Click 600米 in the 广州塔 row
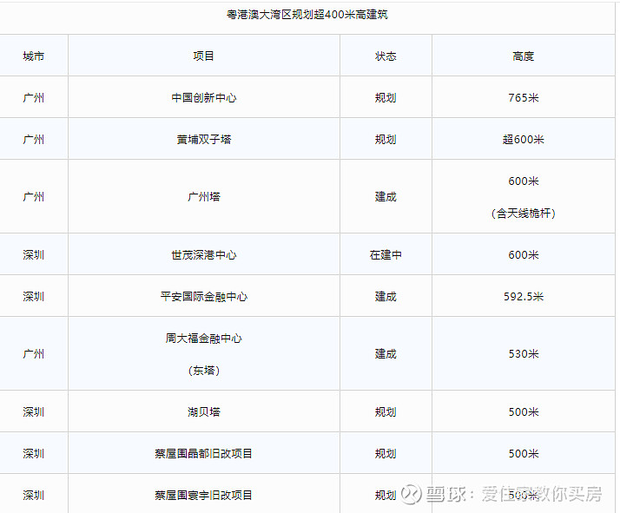 click(x=523, y=181)
